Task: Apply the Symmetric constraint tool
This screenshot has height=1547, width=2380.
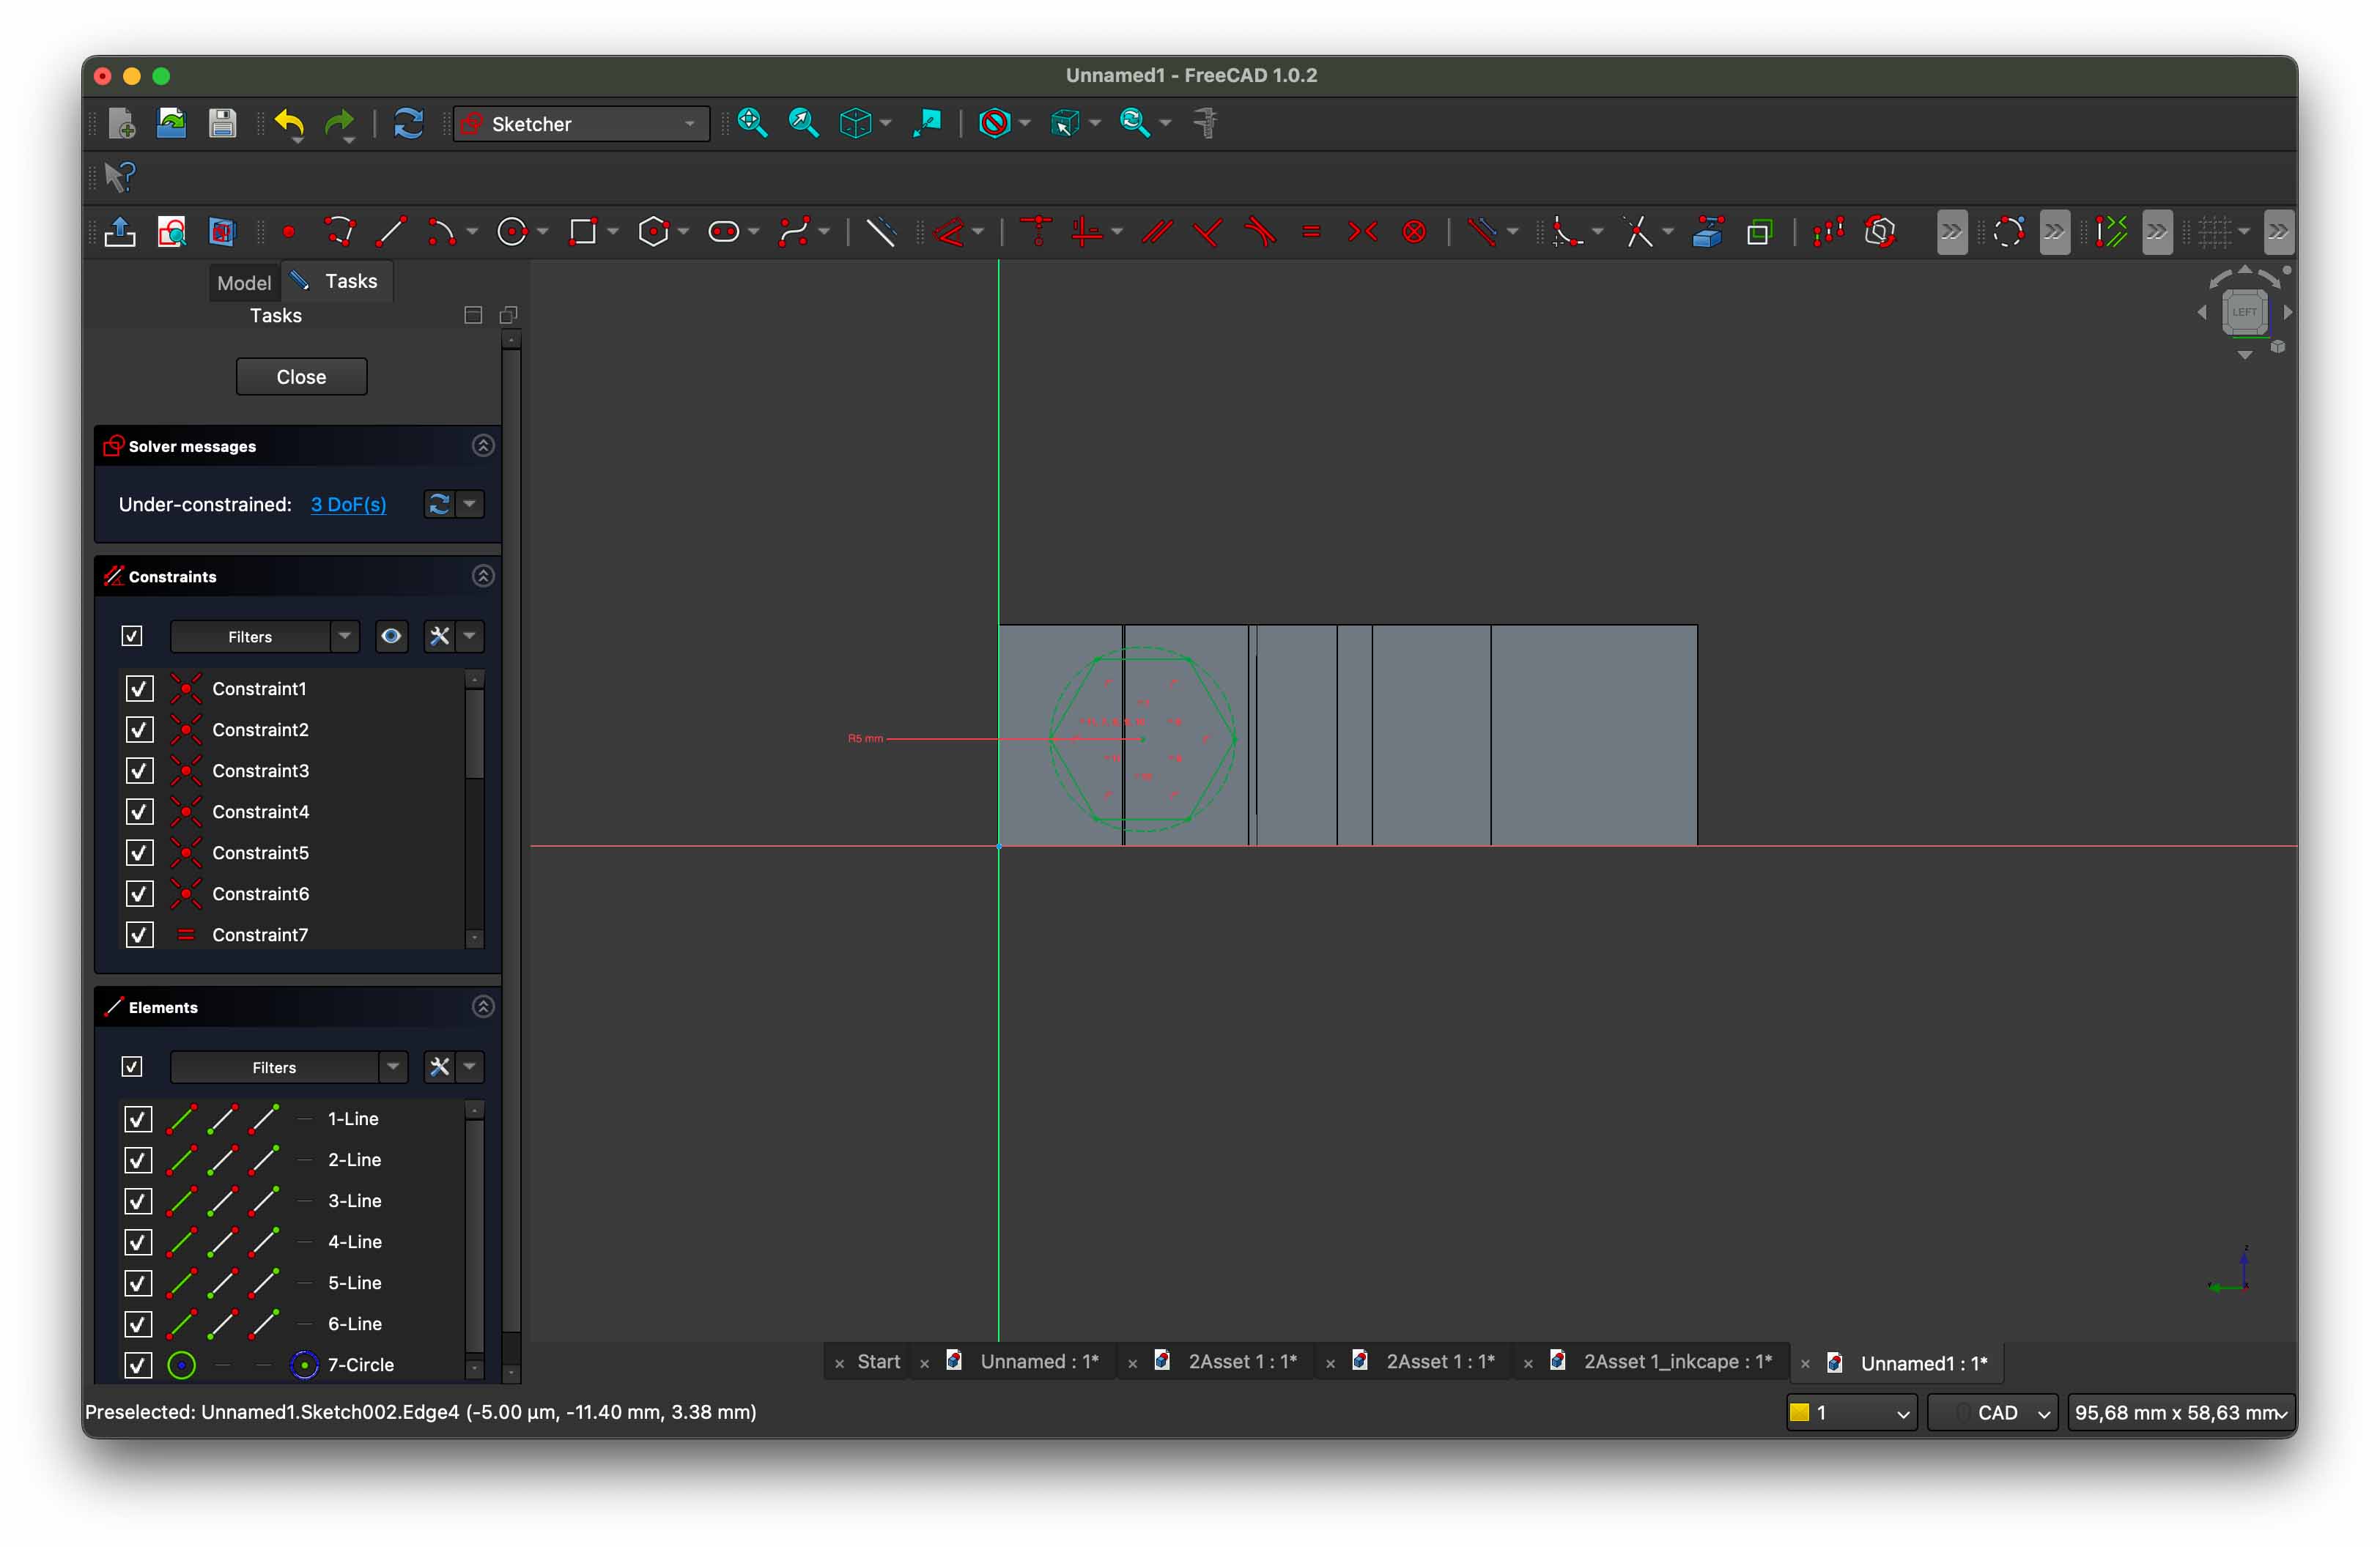Action: pos(1362,233)
